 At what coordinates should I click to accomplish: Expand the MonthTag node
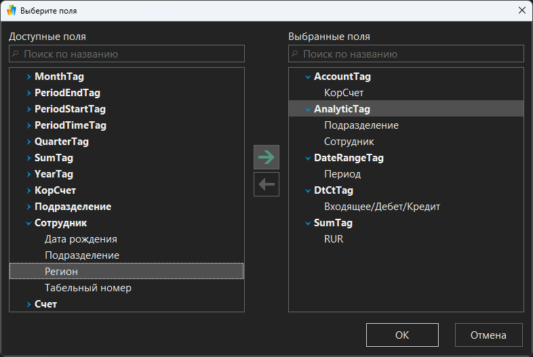(28, 77)
